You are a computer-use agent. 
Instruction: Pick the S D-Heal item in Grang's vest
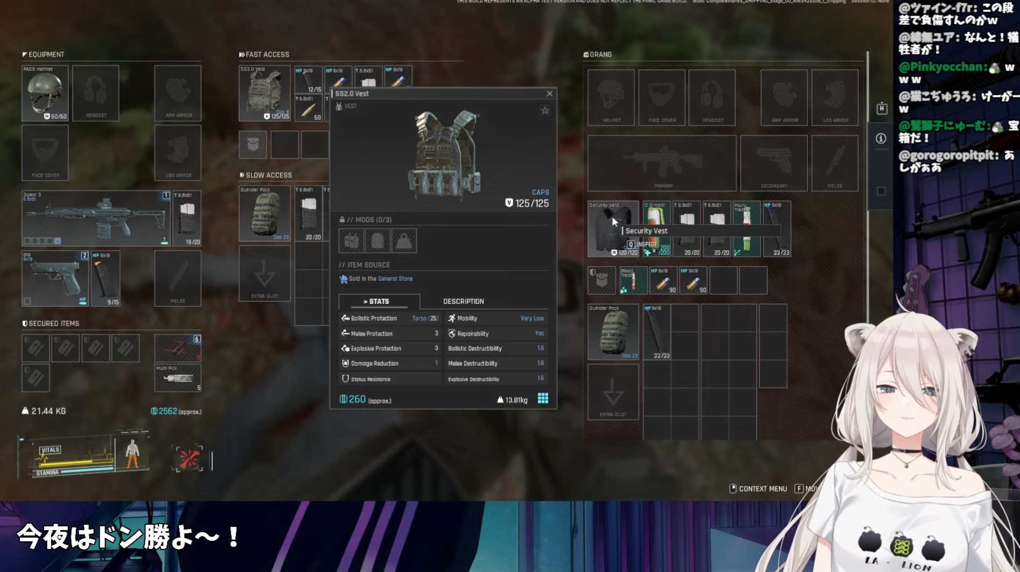coord(656,229)
